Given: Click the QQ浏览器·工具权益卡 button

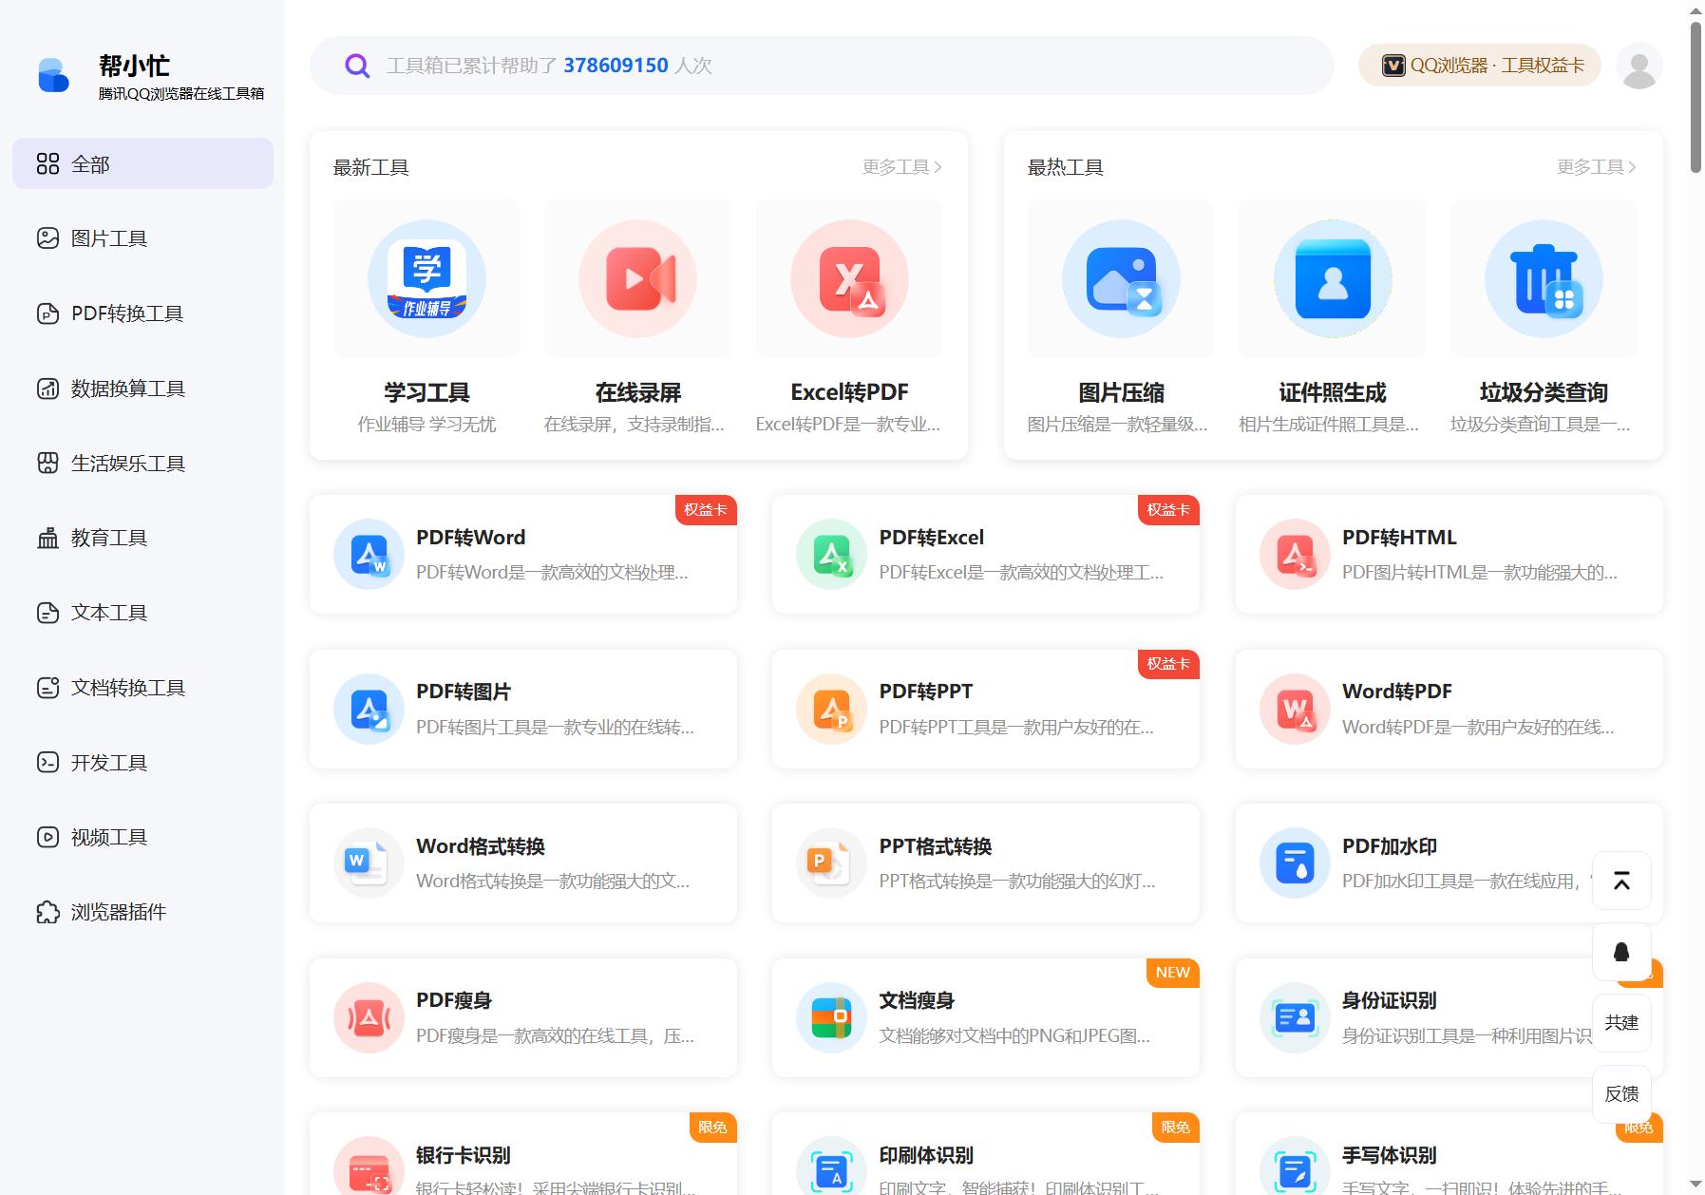Looking at the screenshot, I should point(1480,66).
